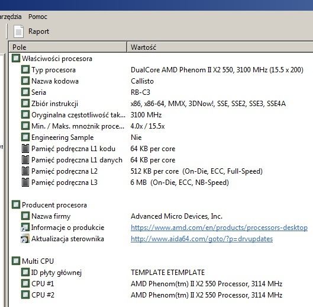Select the Seria row label
This screenshot has width=313, height=307.
[38, 92]
